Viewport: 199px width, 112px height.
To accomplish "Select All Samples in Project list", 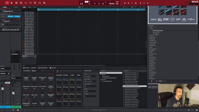I will [111, 73].
